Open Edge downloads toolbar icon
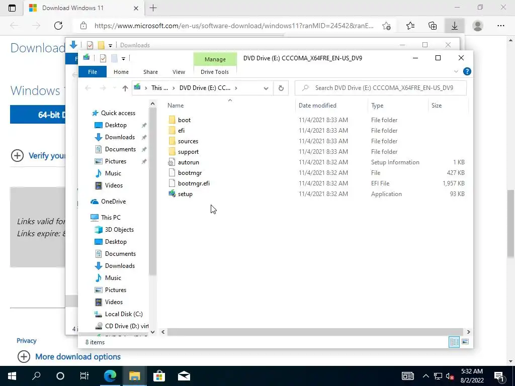This screenshot has width=515, height=386. point(454,26)
